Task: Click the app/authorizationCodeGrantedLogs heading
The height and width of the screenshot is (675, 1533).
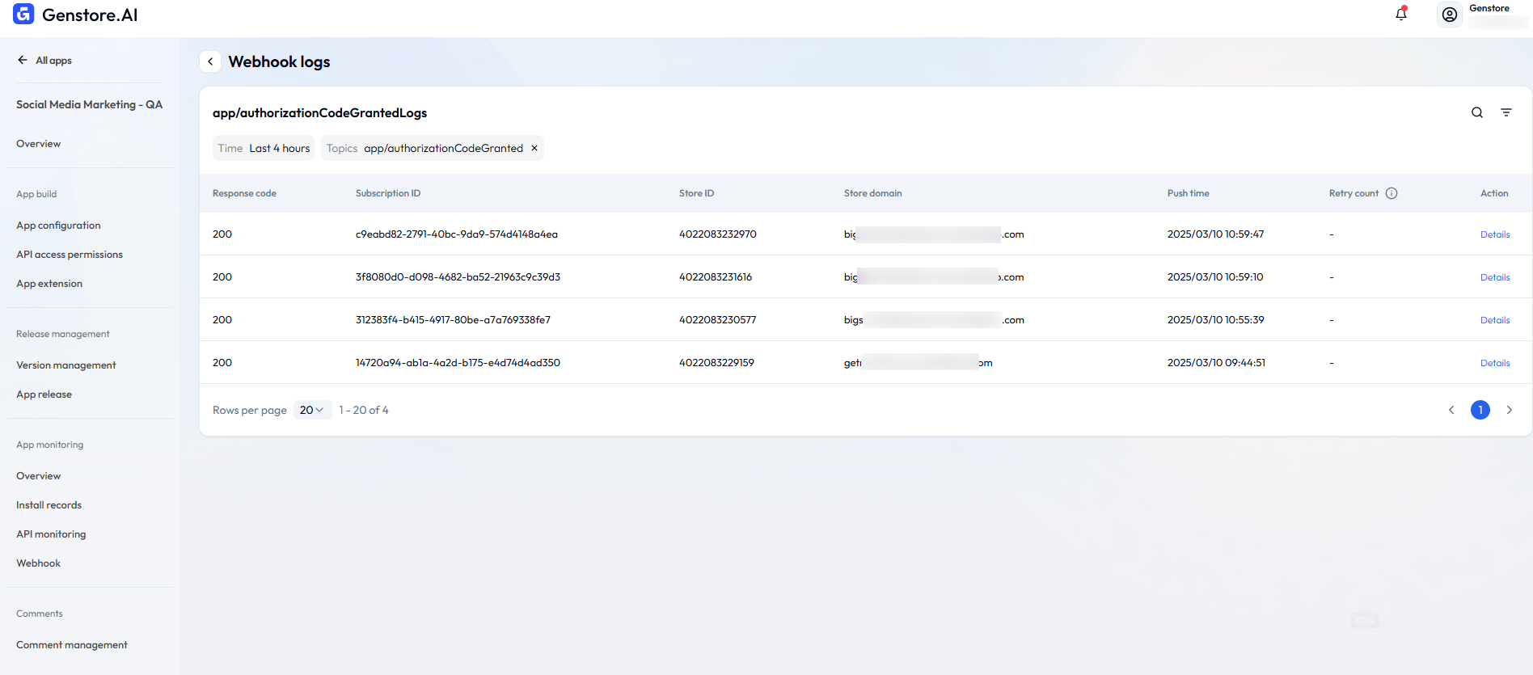Action: (319, 113)
